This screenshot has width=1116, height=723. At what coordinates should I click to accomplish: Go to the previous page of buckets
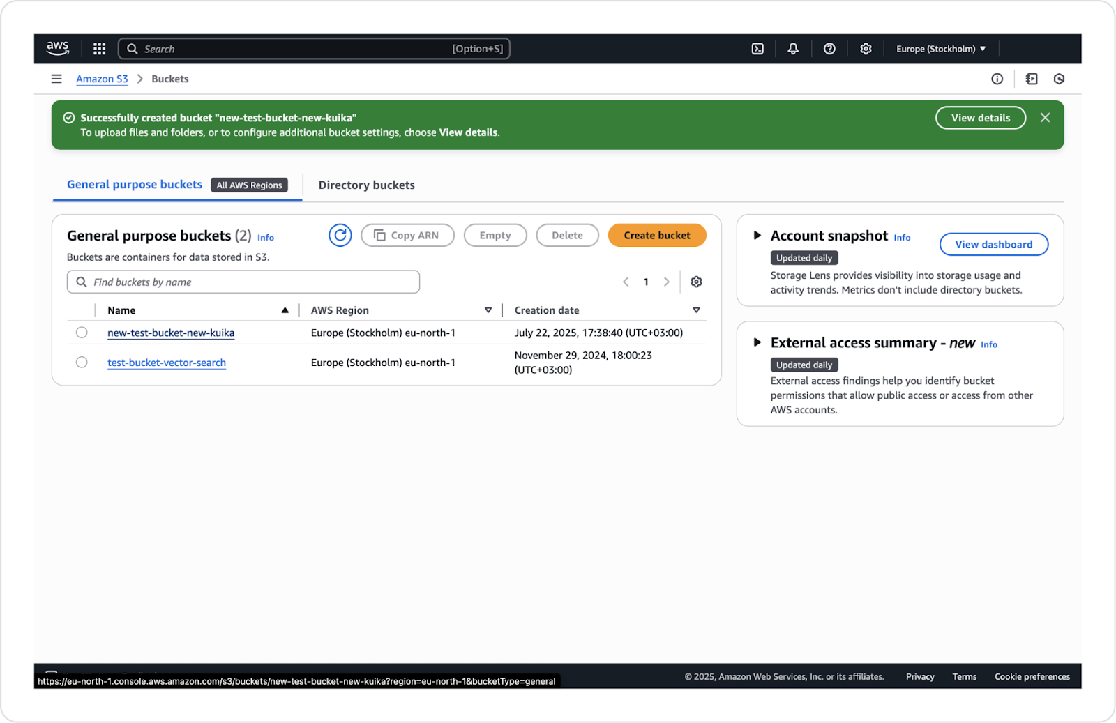pos(626,282)
